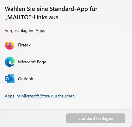
Task: Open Apps im Microsoft Store durchsuchen link
Action: point(40,96)
